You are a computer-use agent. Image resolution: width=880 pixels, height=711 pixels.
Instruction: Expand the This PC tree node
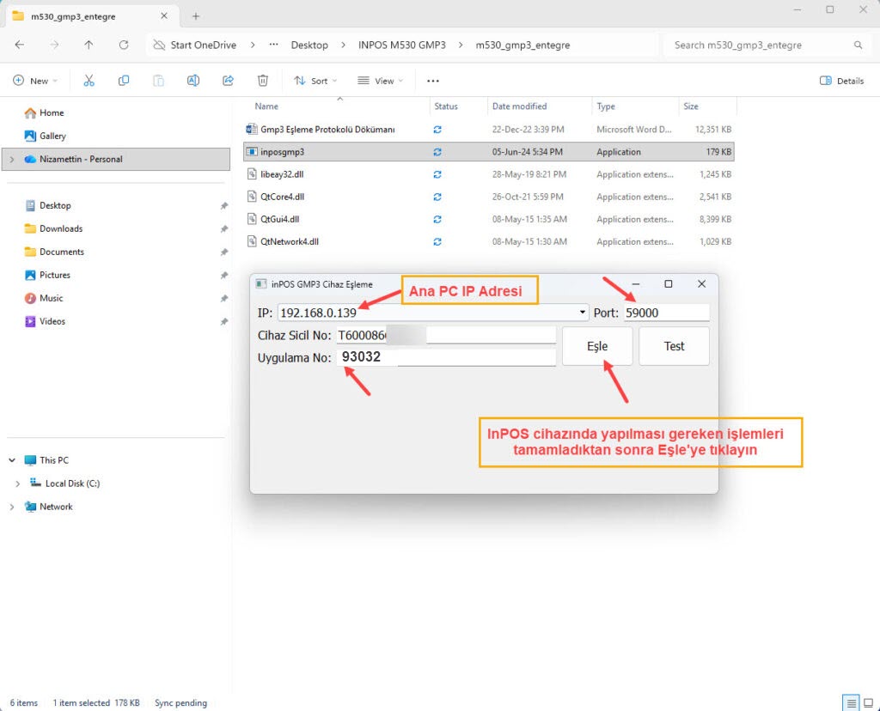(x=13, y=460)
